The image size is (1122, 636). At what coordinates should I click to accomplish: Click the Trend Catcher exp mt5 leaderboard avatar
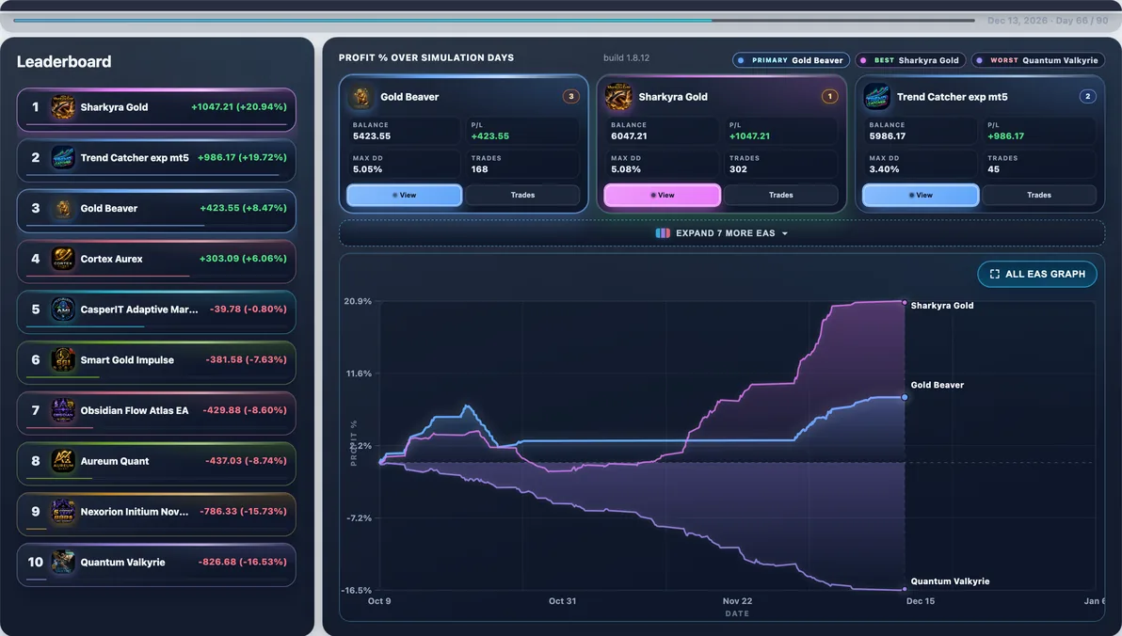point(63,158)
